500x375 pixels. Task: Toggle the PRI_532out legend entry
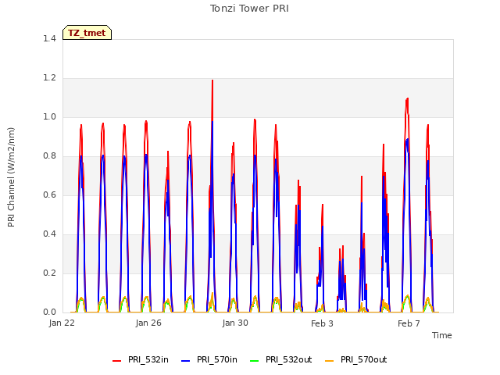tap(281, 359)
